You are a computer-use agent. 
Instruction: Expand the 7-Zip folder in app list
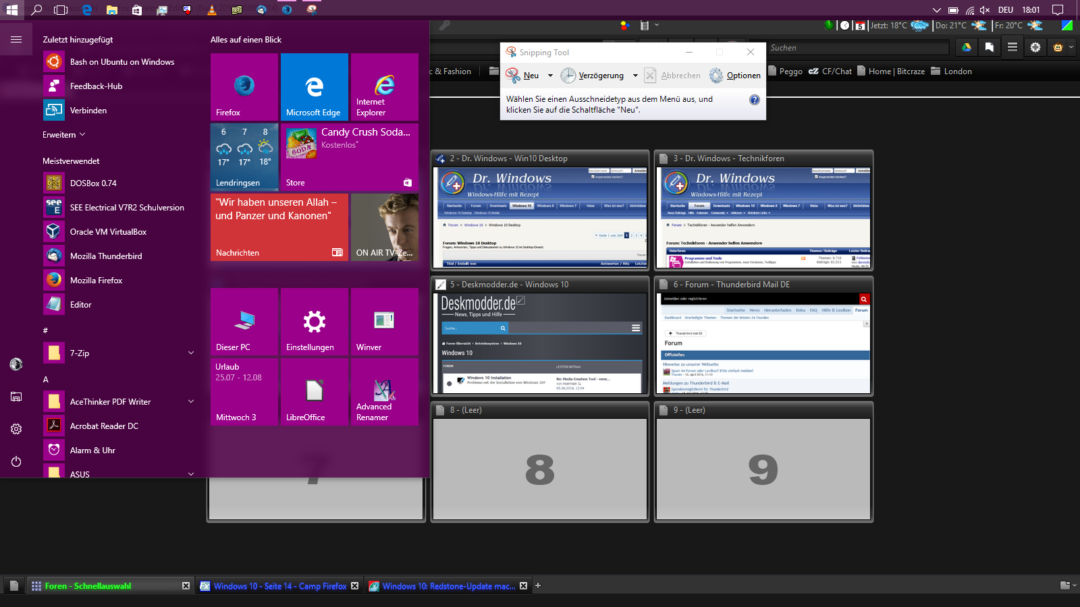click(190, 353)
